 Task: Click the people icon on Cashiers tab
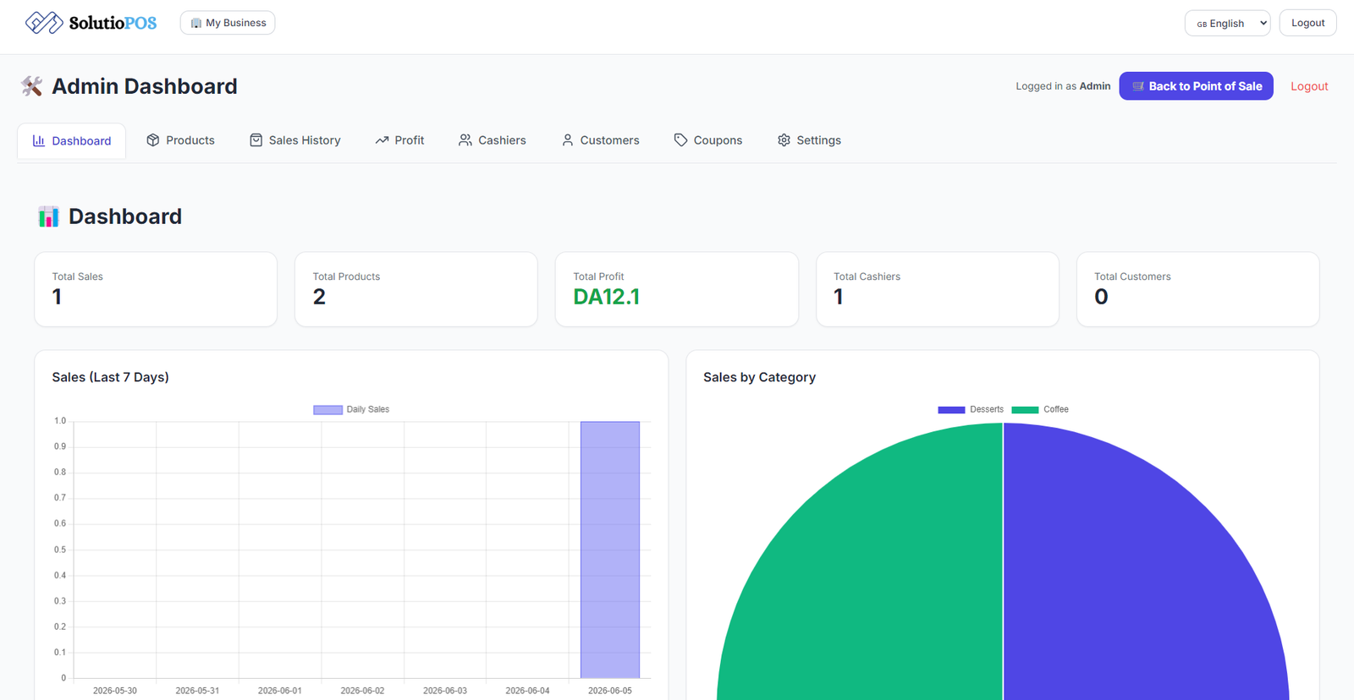point(465,140)
